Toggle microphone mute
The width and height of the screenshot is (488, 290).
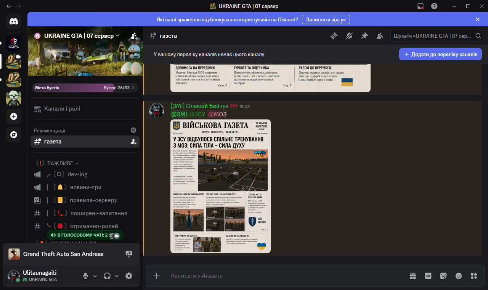(86, 276)
